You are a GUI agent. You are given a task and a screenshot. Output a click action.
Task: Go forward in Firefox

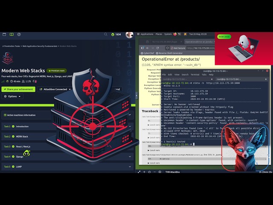tap(153, 48)
